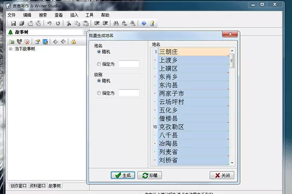Click the Copy pages icon
Viewport: 292px width, 194px height.
77,23
